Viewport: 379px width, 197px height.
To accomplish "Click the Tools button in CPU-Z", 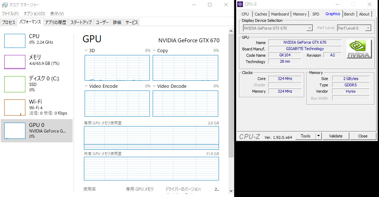I will pyautogui.click(x=306, y=136).
